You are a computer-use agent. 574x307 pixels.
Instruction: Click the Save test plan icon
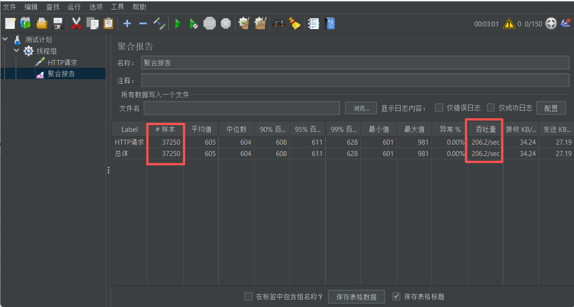(x=57, y=23)
